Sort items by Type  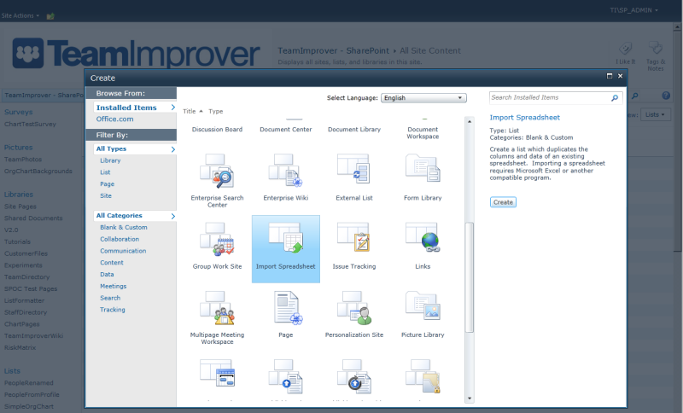[x=216, y=112]
